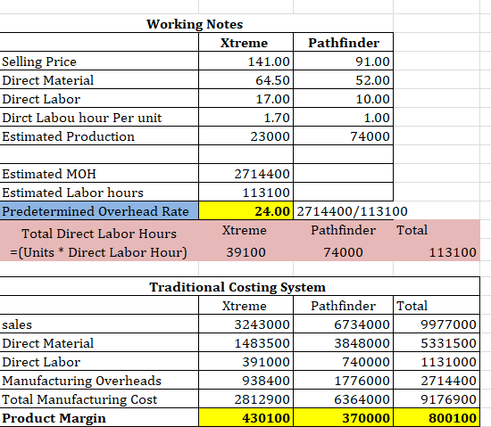Click the Estimated MOH label
The width and height of the screenshot is (491, 427).
tap(99, 174)
